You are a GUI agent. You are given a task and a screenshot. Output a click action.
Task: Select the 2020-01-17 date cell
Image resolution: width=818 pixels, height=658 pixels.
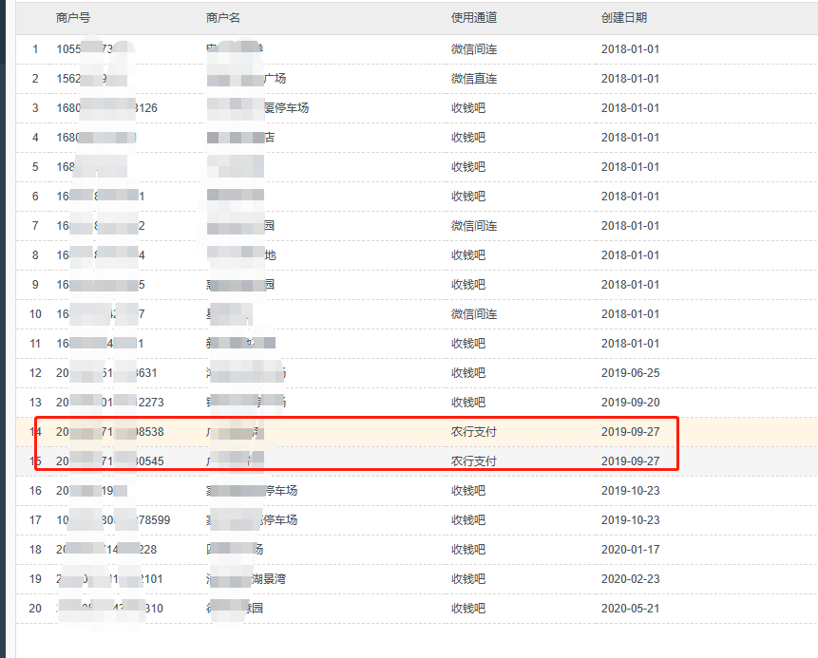point(630,550)
